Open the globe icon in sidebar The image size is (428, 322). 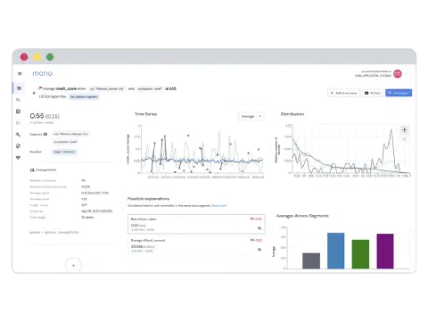click(x=18, y=146)
